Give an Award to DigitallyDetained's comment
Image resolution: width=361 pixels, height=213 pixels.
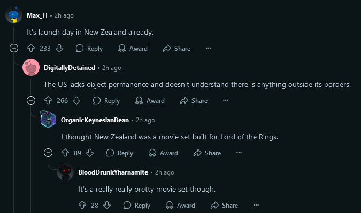click(150, 101)
